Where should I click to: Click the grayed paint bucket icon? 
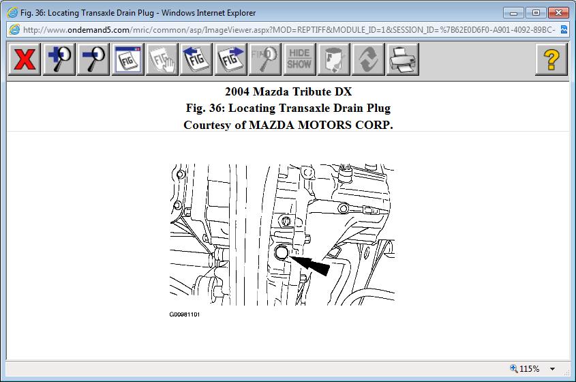click(333, 59)
